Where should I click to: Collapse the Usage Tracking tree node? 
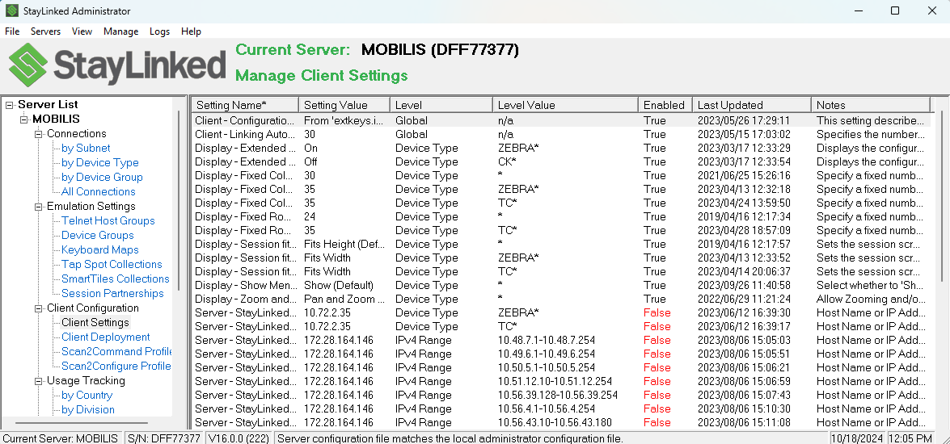click(x=38, y=381)
